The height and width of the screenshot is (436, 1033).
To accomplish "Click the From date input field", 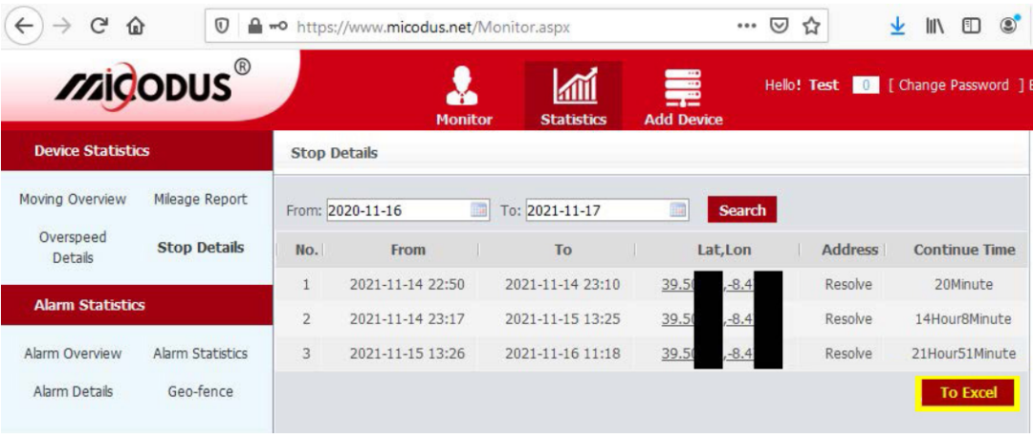I will coord(407,210).
